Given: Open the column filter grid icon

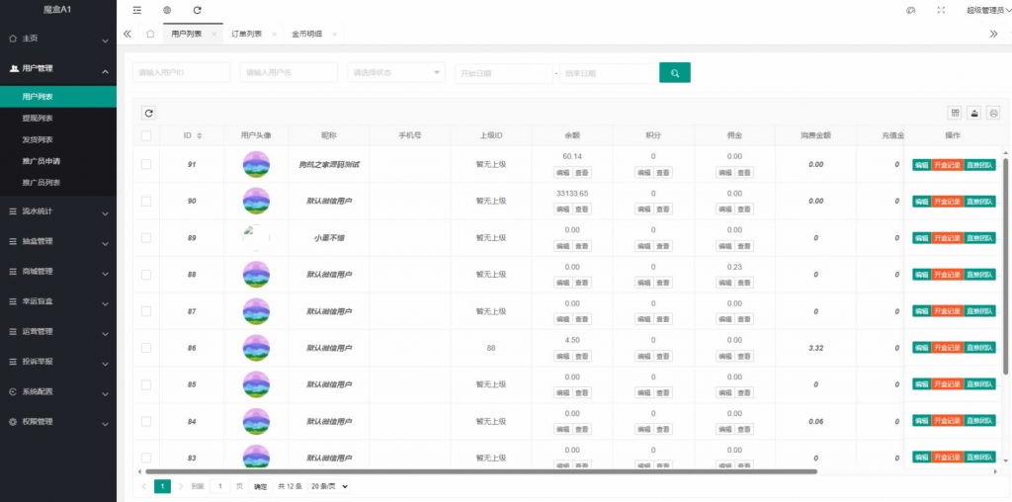Looking at the screenshot, I should click(x=955, y=114).
